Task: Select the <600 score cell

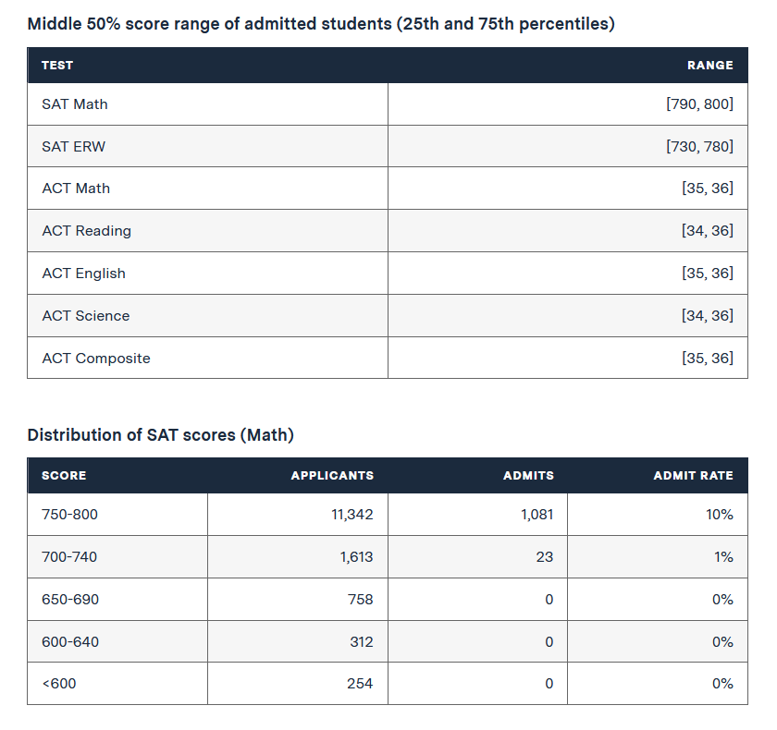Action: coord(117,684)
